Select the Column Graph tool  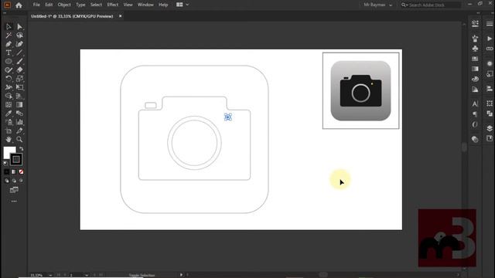pos(19,122)
